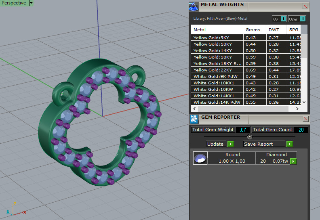Click the horizontal scroll right arrow

(297, 109)
